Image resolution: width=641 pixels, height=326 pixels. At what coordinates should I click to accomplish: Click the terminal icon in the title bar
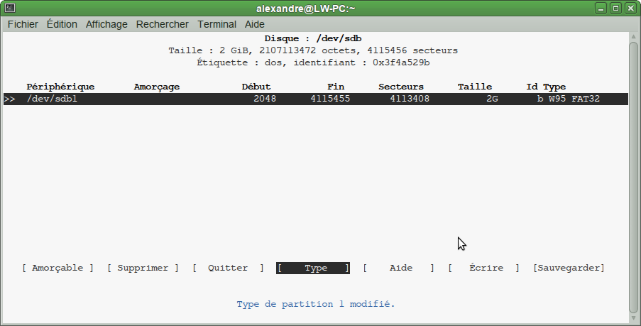point(9,9)
